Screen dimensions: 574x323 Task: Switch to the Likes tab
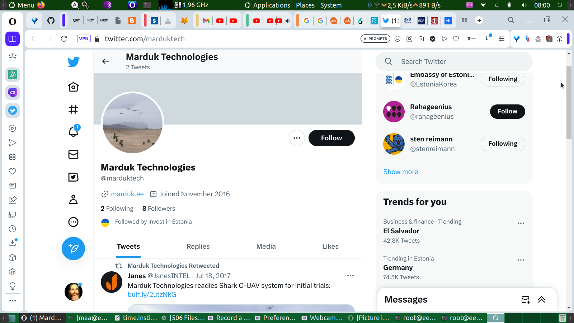pyautogui.click(x=330, y=247)
